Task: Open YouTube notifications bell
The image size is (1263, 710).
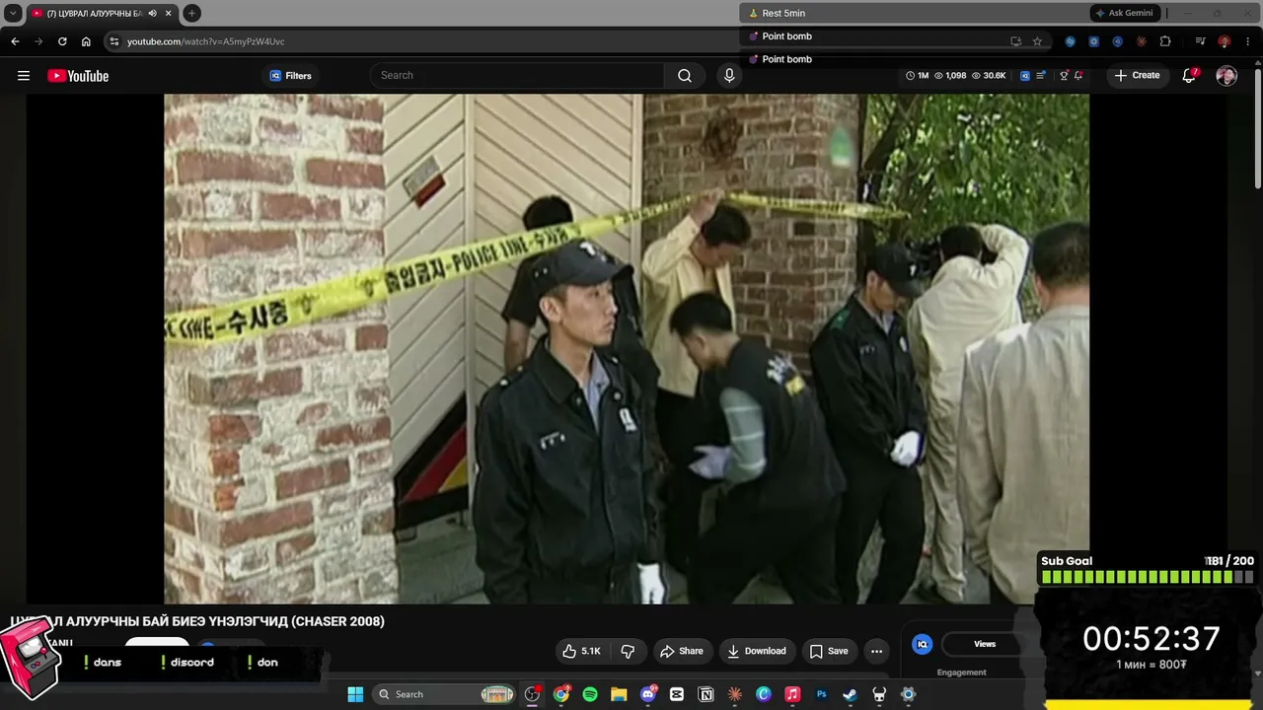Action: [x=1189, y=75]
